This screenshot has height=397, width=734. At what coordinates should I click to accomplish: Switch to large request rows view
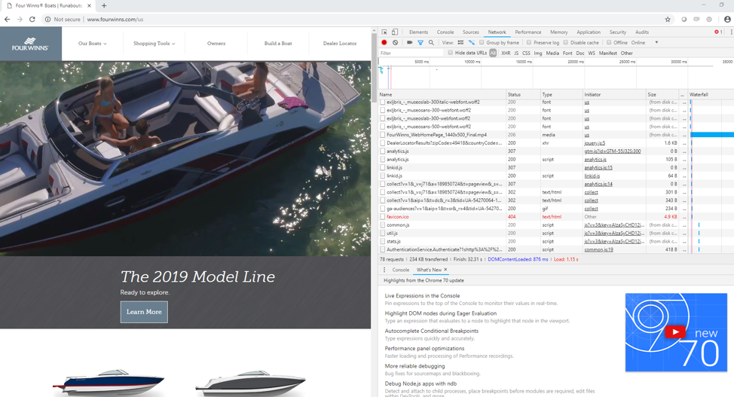click(460, 43)
